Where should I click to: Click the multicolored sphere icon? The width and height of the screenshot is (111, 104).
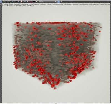click(x=19, y=2)
